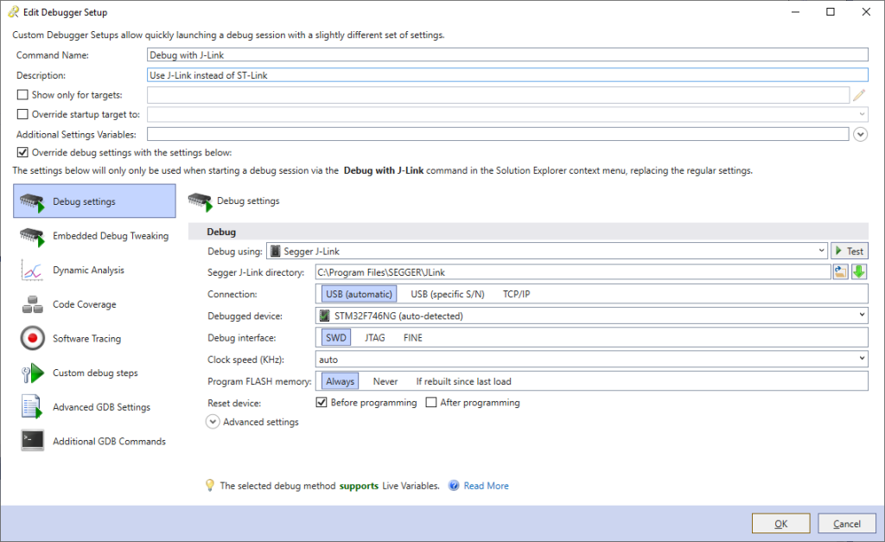Open the Clock speed (KHz) dropdown

(x=591, y=360)
